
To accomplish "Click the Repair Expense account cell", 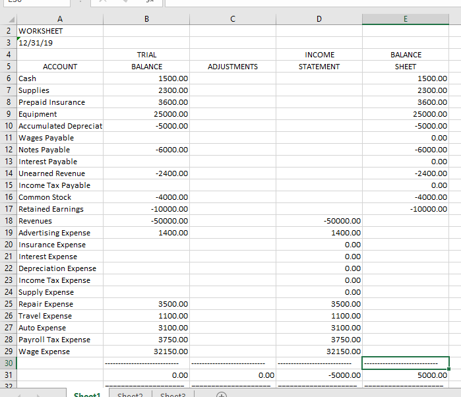I will click(x=60, y=304).
